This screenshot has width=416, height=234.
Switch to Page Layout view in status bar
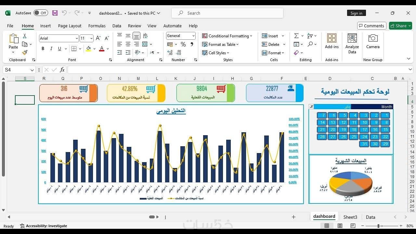click(340, 226)
